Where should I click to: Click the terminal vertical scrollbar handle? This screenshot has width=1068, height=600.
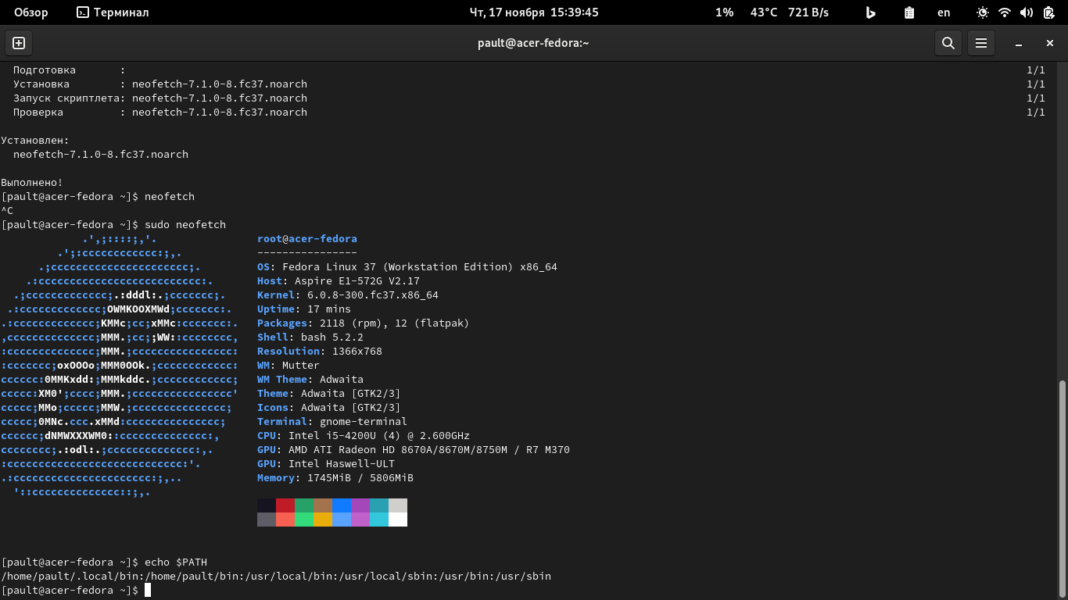1062,484
